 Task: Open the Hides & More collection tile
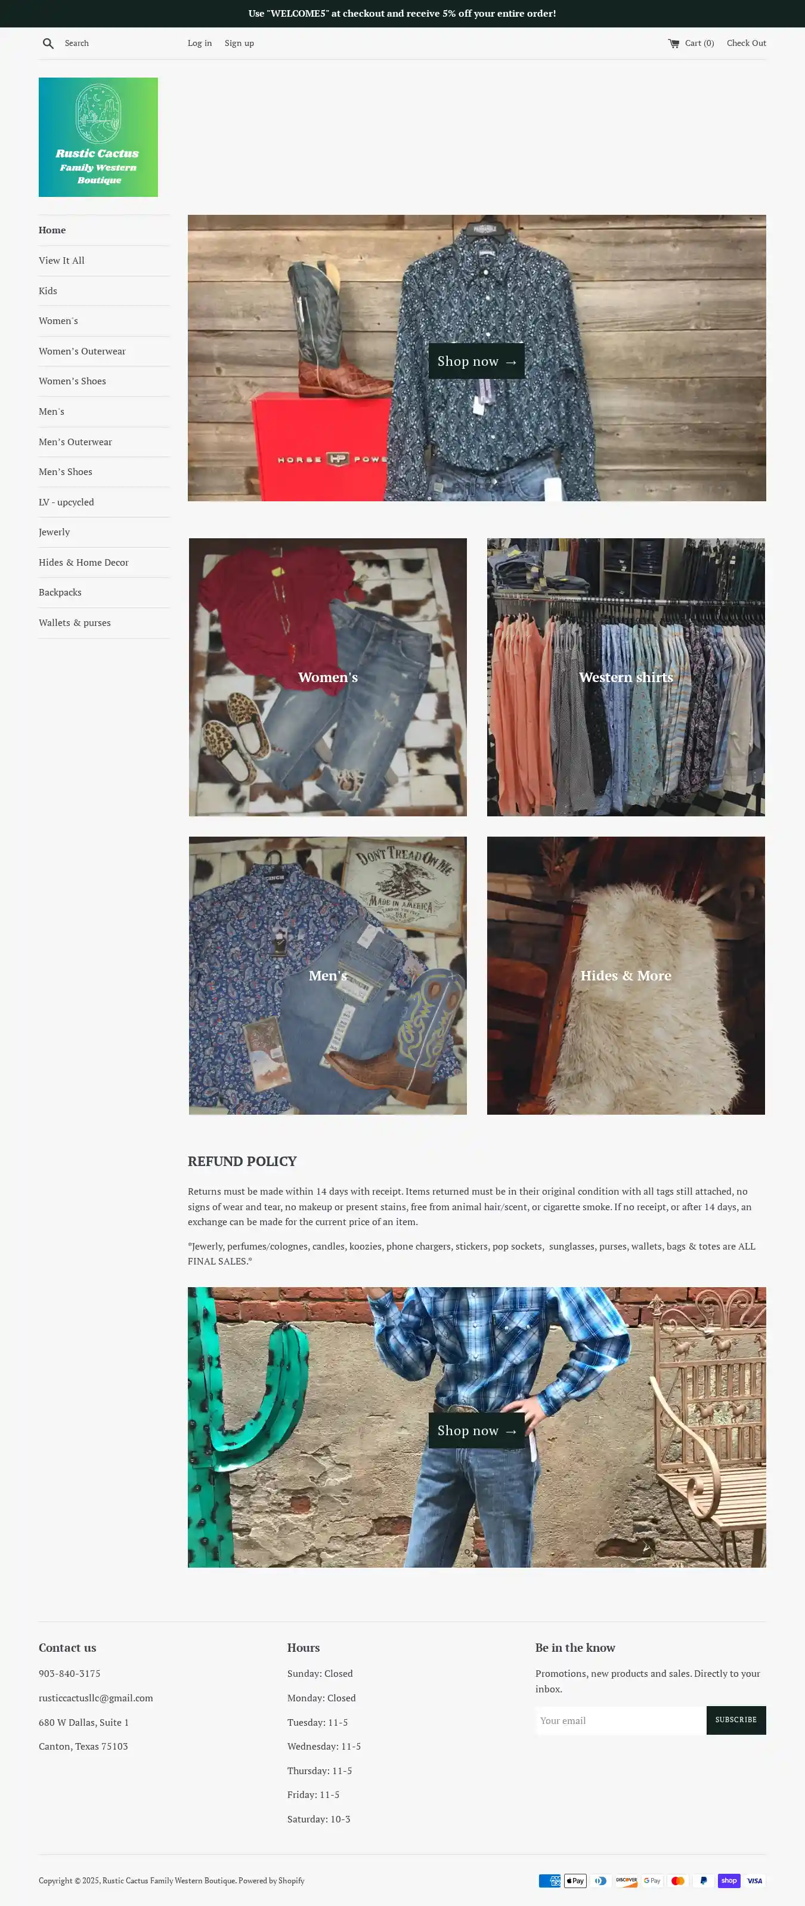tap(626, 975)
